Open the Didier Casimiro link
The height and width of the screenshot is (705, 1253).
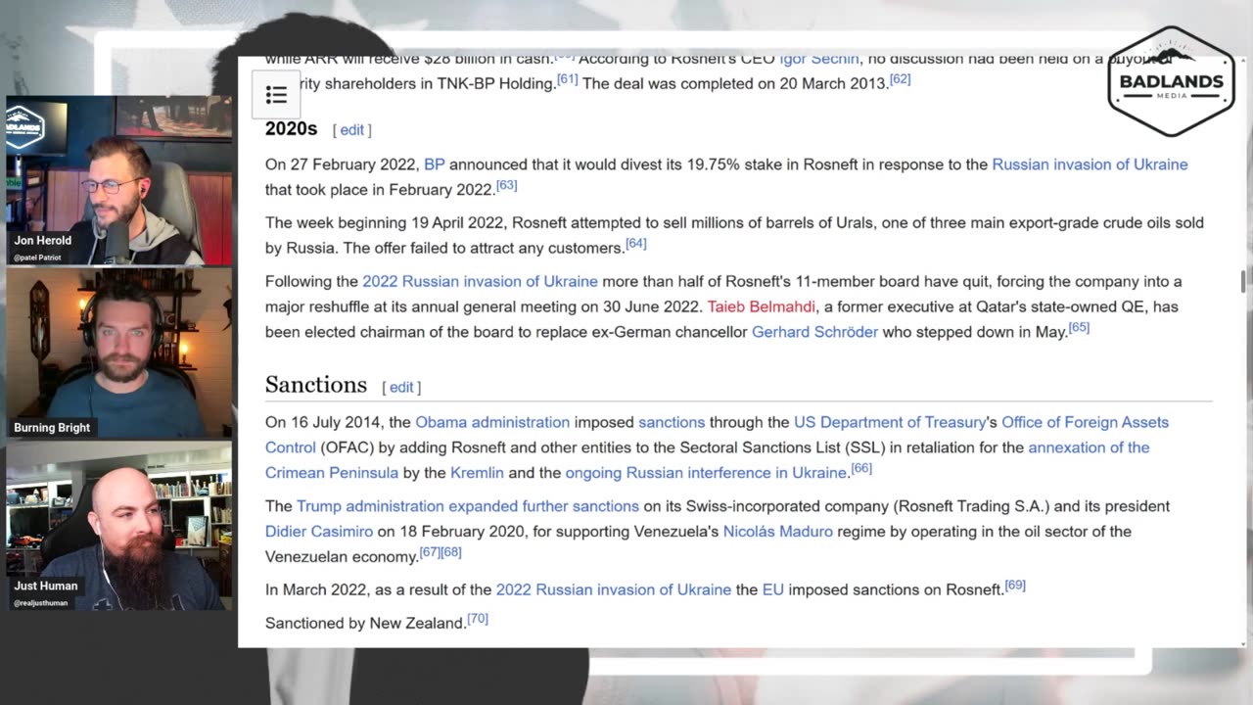[x=319, y=532]
